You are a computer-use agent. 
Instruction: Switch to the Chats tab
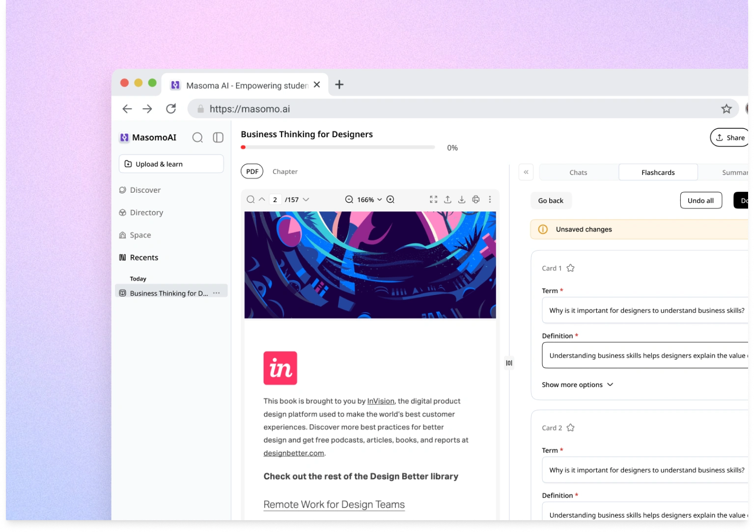[579, 173]
